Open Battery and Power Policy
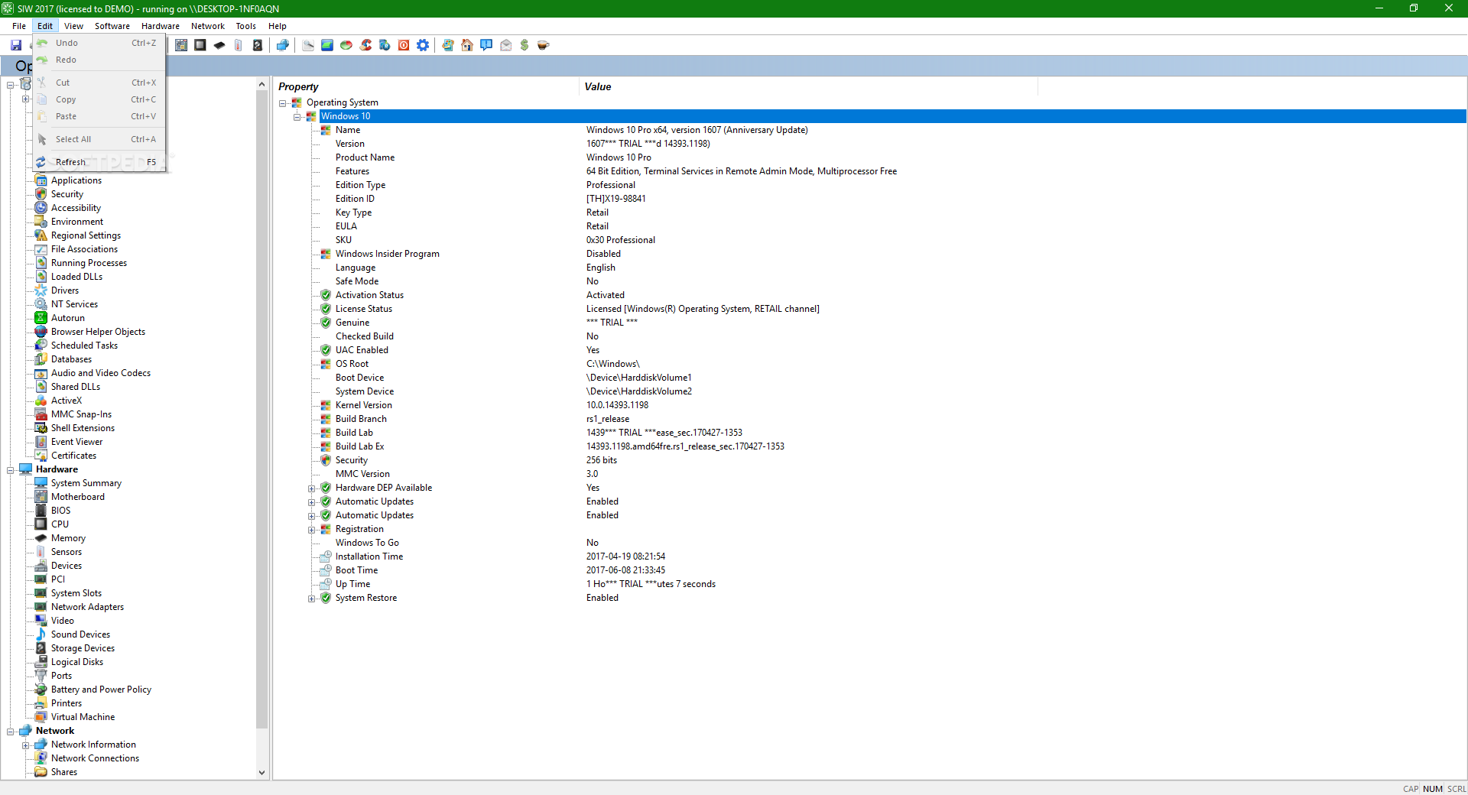The height and width of the screenshot is (795, 1468). click(x=101, y=690)
